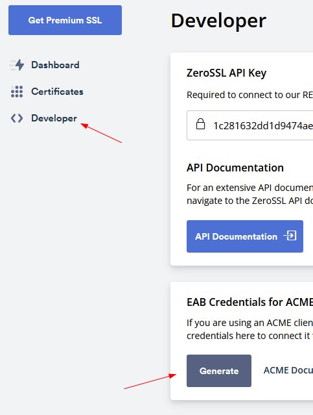This screenshot has height=415, width=313.
Task: Click the EAB Credentials for ACME heading
Action: [250, 302]
